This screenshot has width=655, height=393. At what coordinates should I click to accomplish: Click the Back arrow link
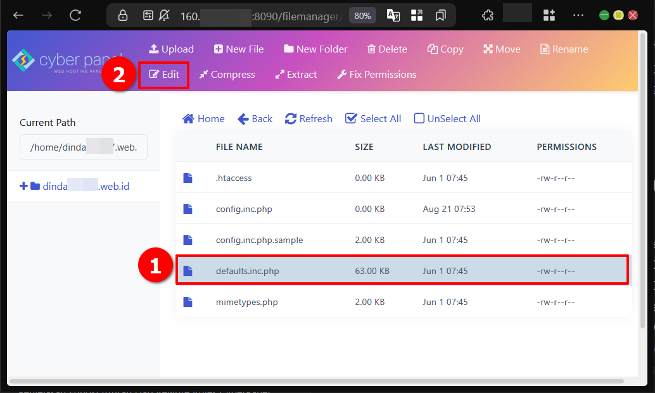click(x=255, y=119)
